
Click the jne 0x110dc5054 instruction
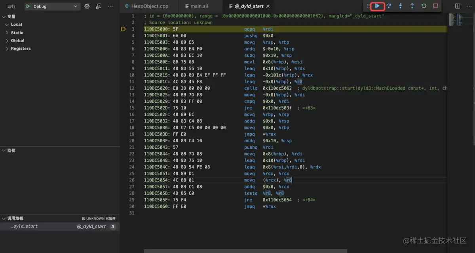pos(268,200)
